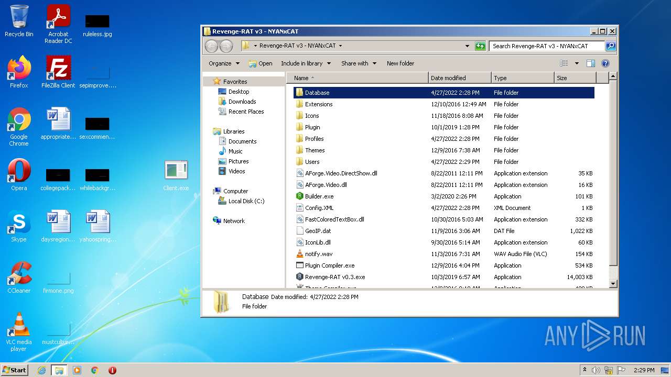
Task: Open the address bar history dropdown
Action: click(x=467, y=46)
